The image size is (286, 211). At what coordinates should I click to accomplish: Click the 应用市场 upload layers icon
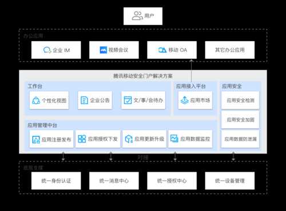(x=185, y=100)
